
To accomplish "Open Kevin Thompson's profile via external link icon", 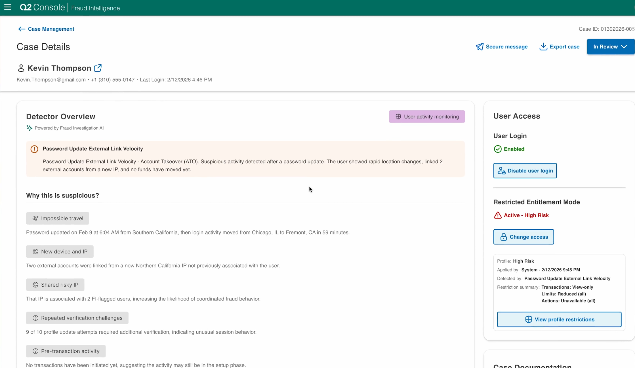I will (98, 68).
